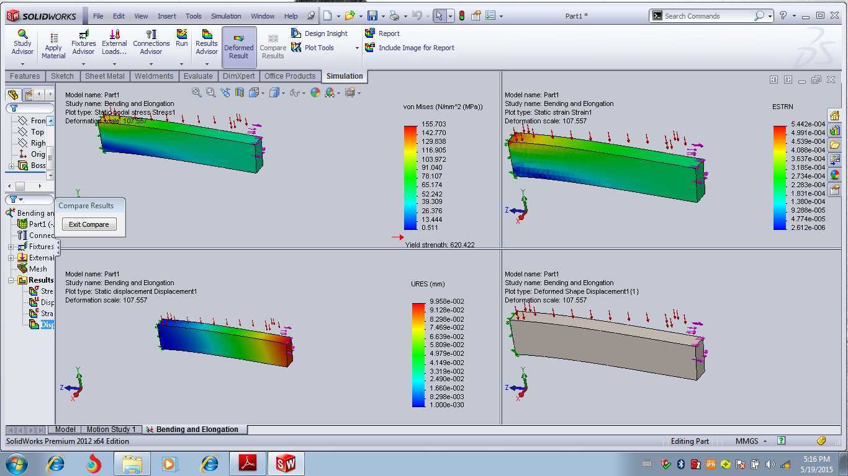Click the ESTRN strain color legend

coord(780,178)
